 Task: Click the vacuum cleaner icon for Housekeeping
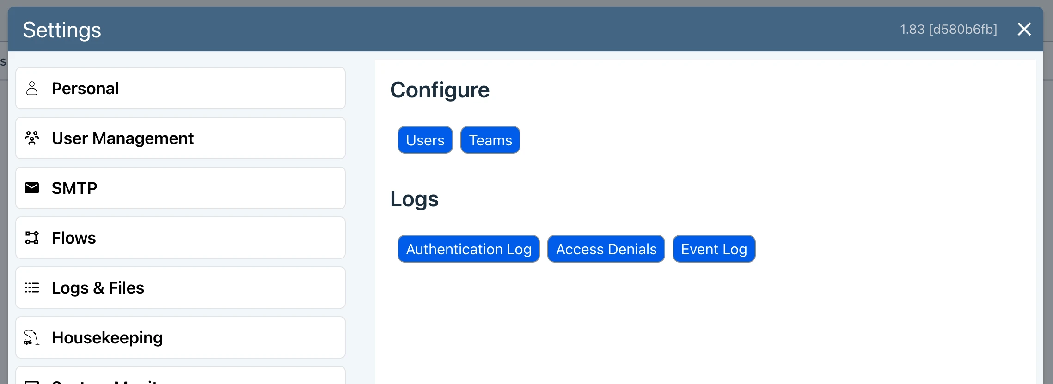(32, 337)
